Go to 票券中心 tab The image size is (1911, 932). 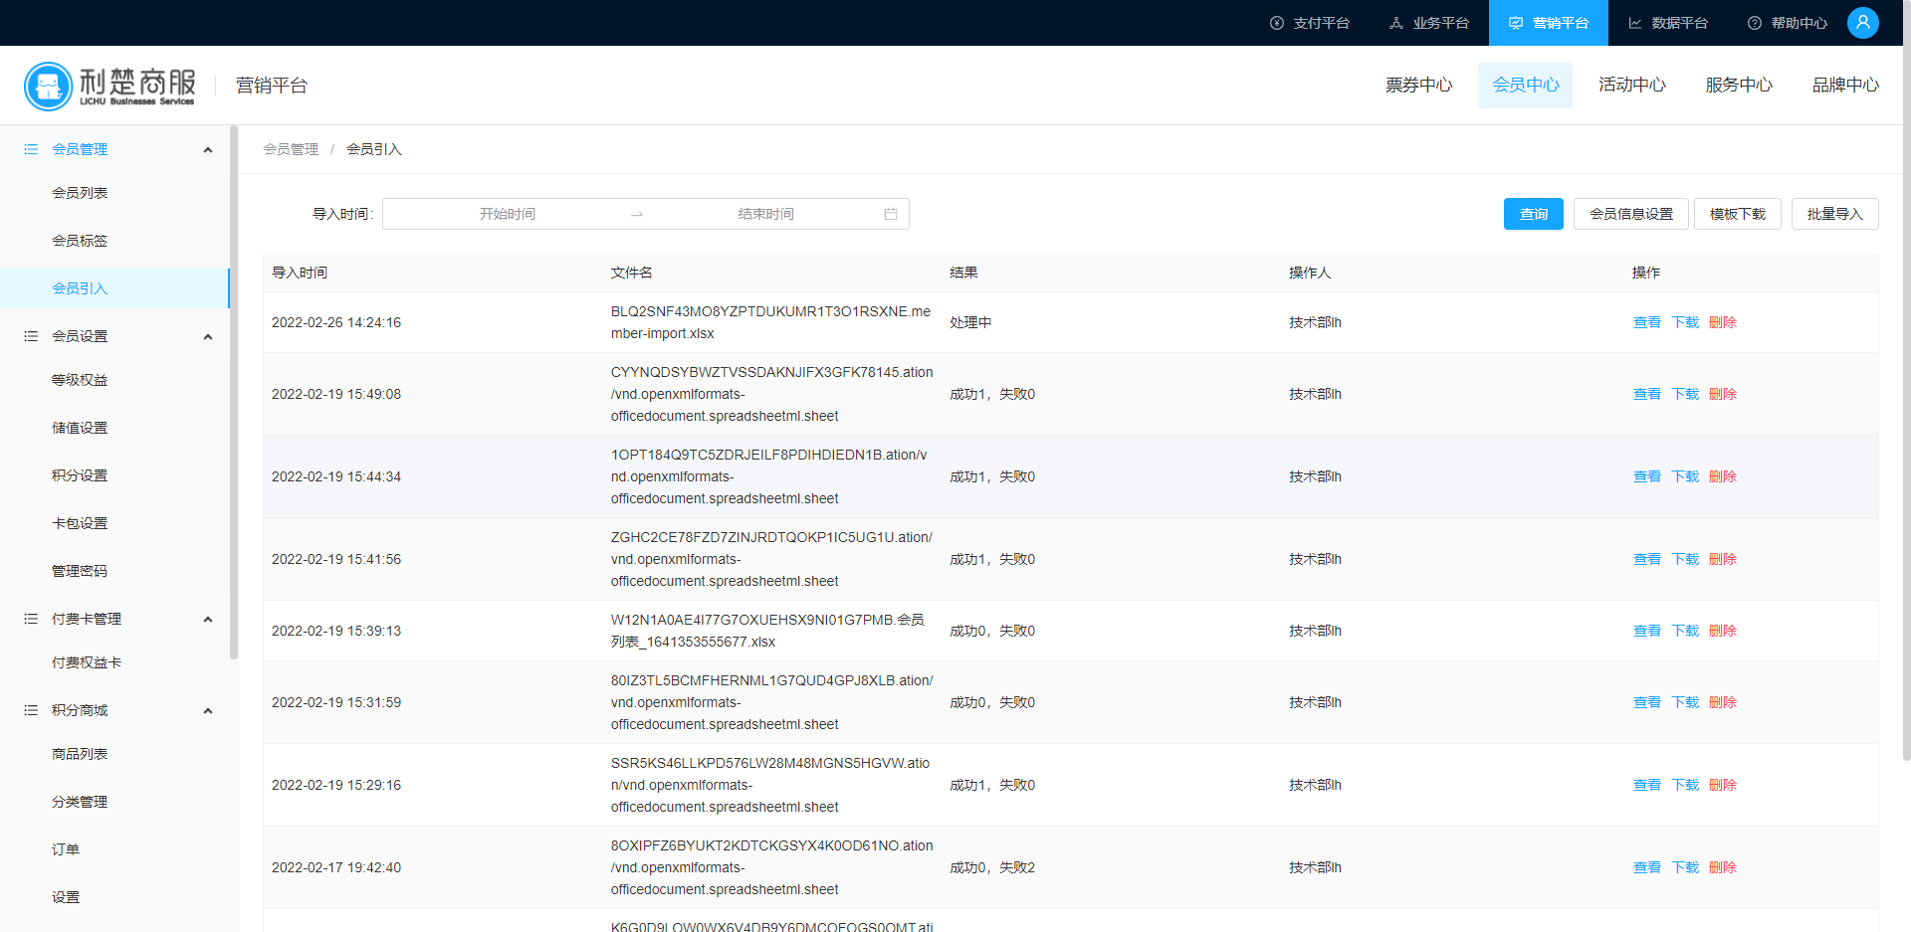[1418, 86]
